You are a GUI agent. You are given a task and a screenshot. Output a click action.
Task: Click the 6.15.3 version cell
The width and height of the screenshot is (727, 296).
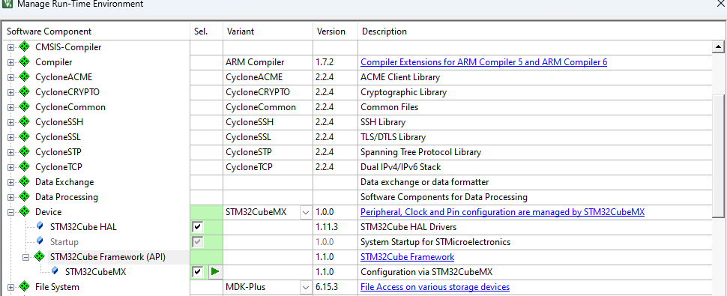point(335,287)
